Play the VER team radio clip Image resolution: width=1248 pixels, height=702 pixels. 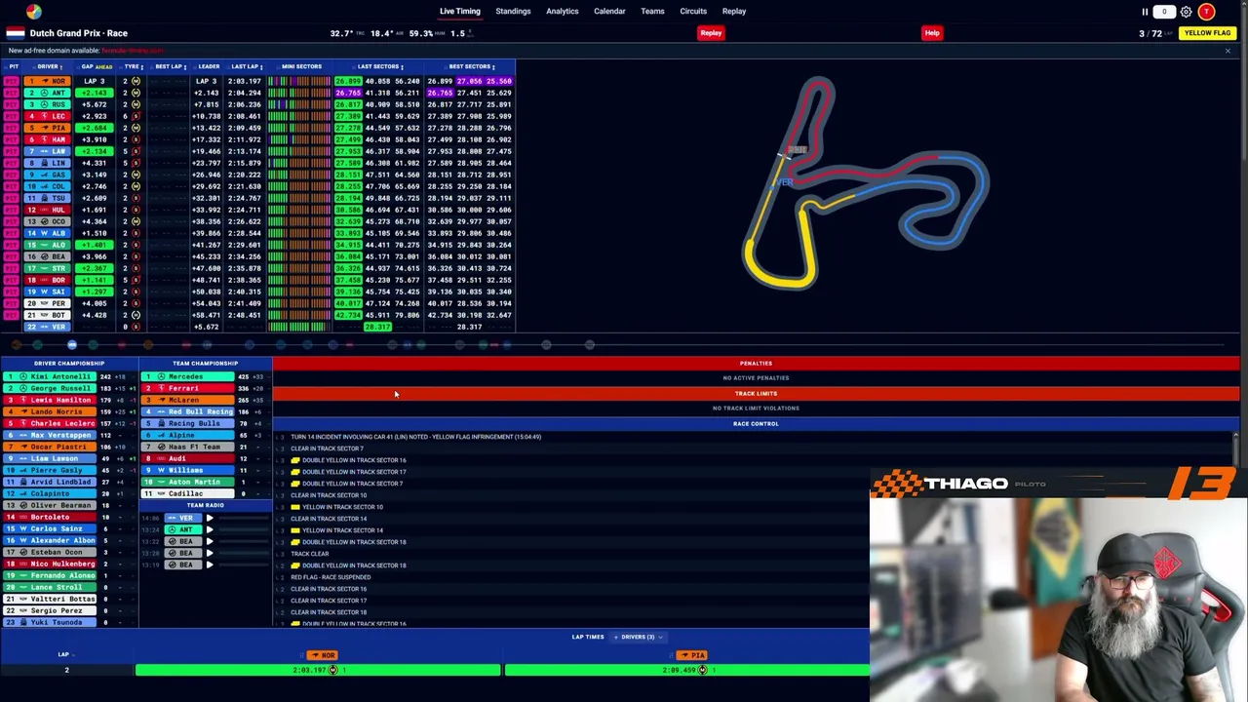pos(210,519)
